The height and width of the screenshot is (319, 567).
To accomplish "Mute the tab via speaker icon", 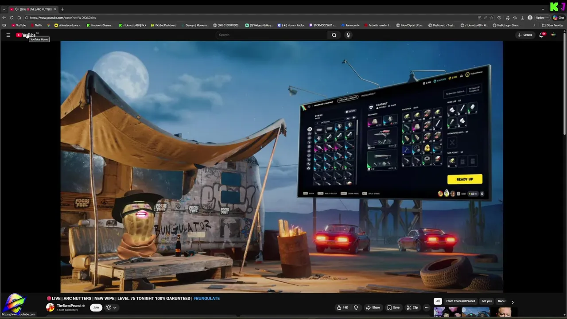I will (x=16, y=9).
